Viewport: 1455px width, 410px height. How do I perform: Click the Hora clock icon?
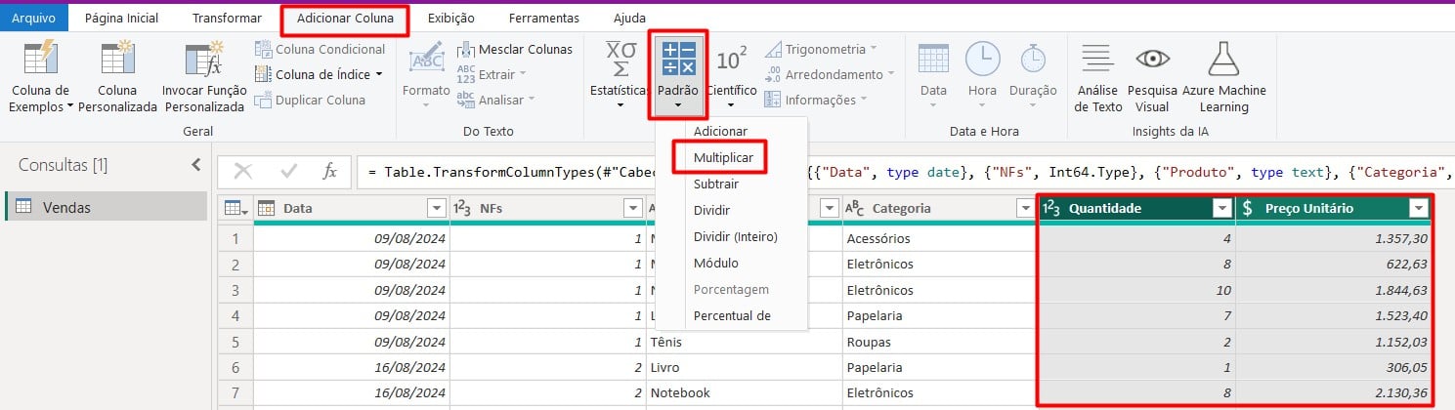(982, 60)
